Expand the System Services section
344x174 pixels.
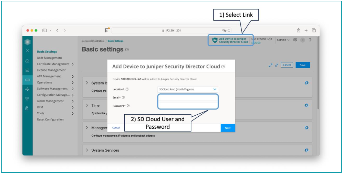87,150
